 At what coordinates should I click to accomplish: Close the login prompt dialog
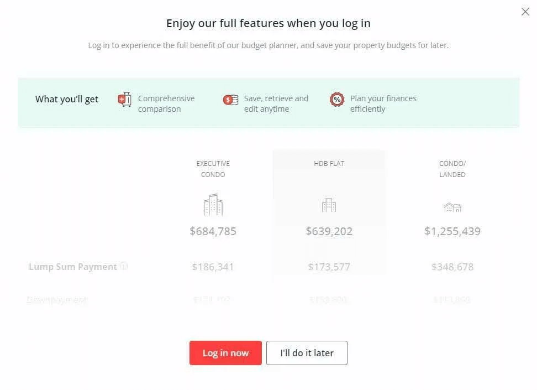pos(525,12)
